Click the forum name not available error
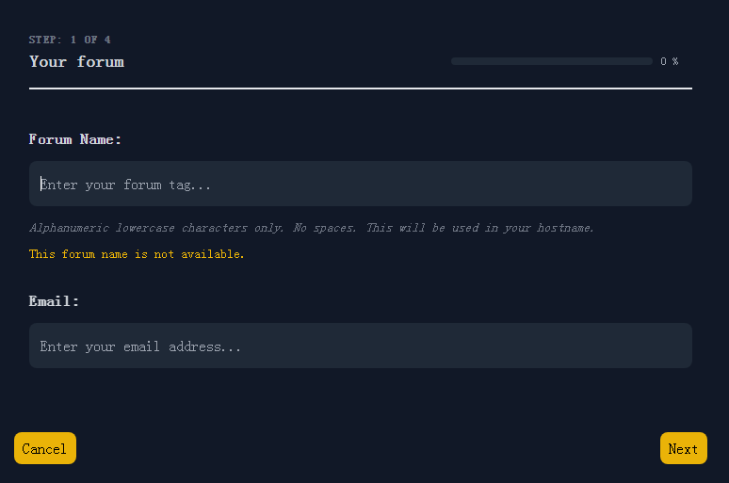Viewport: 729px width, 483px height. click(x=137, y=254)
